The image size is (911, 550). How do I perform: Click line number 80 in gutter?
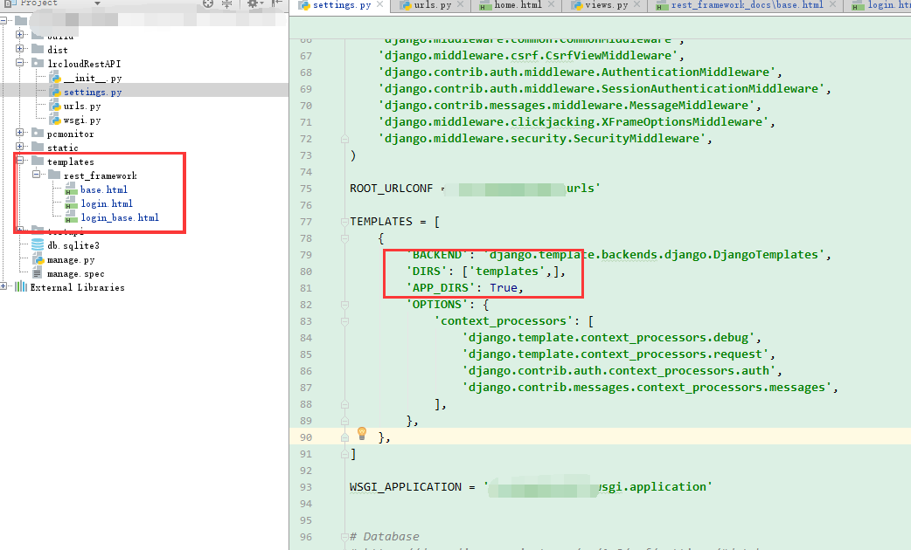306,272
